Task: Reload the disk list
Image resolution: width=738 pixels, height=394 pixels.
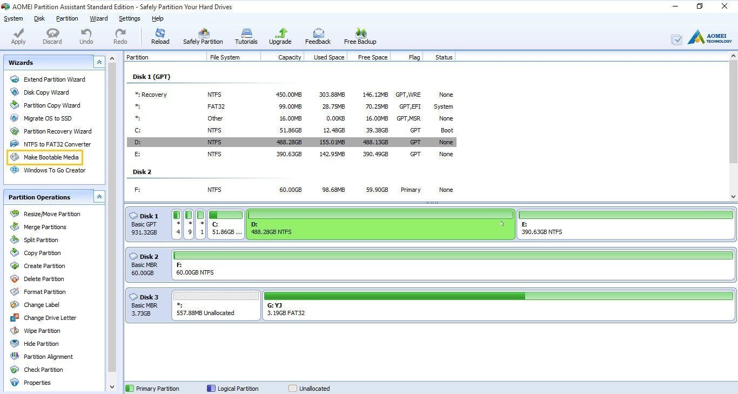Action: click(160, 36)
